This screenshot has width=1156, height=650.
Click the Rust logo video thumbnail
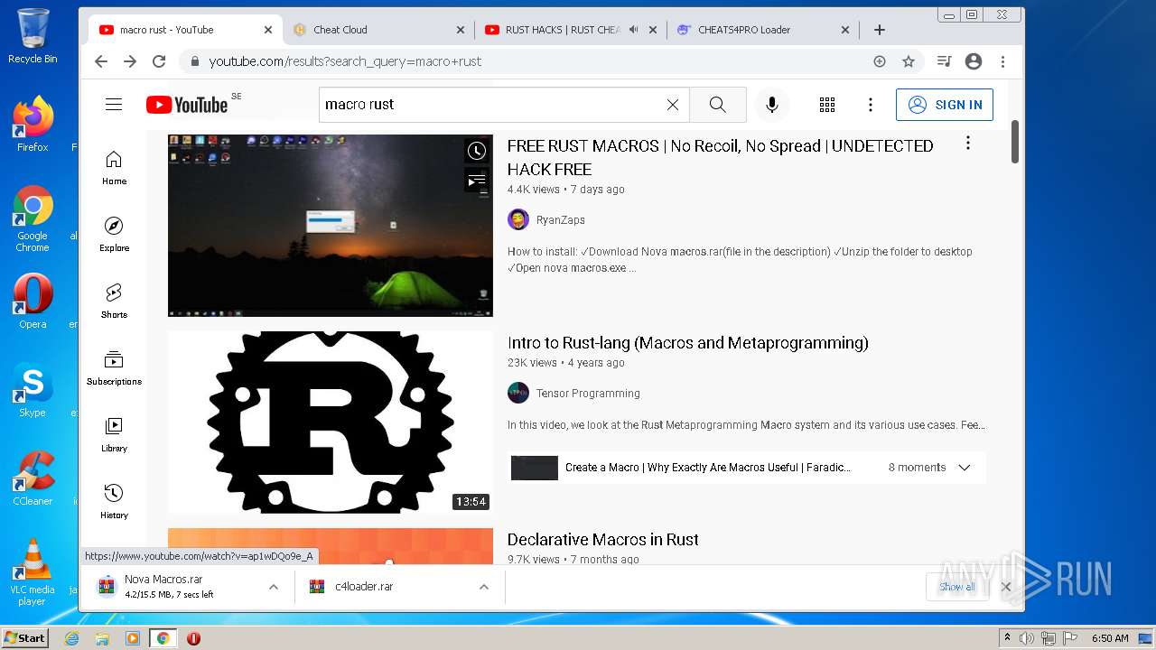331,422
